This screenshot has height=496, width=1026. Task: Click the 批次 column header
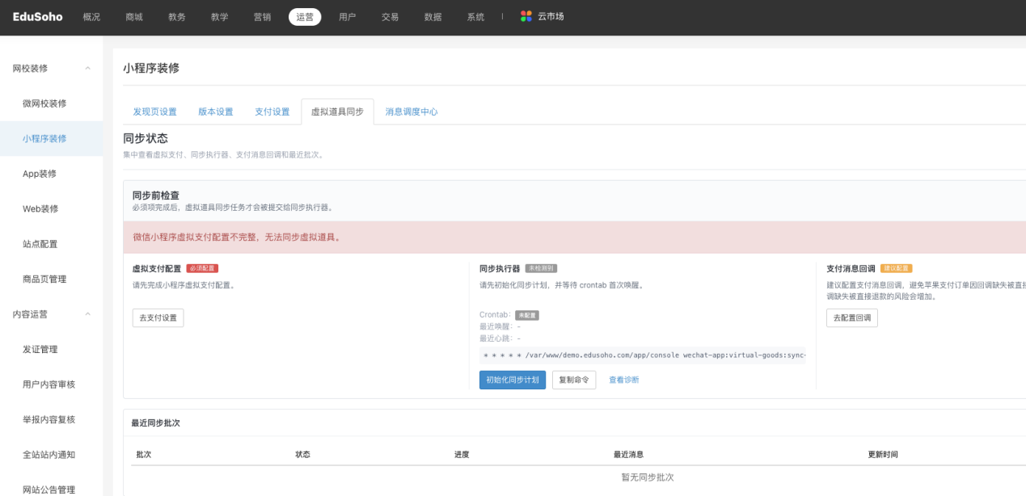coord(144,455)
